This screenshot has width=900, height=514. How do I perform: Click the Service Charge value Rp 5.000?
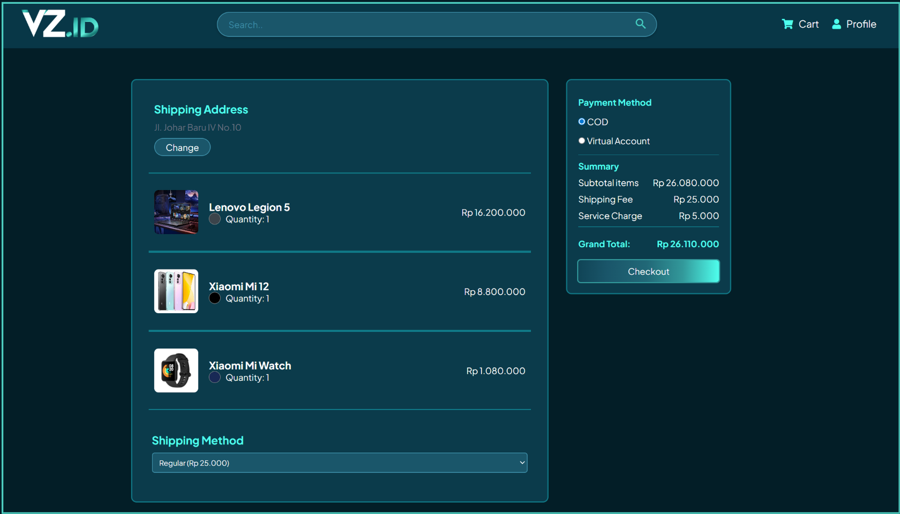coord(699,216)
